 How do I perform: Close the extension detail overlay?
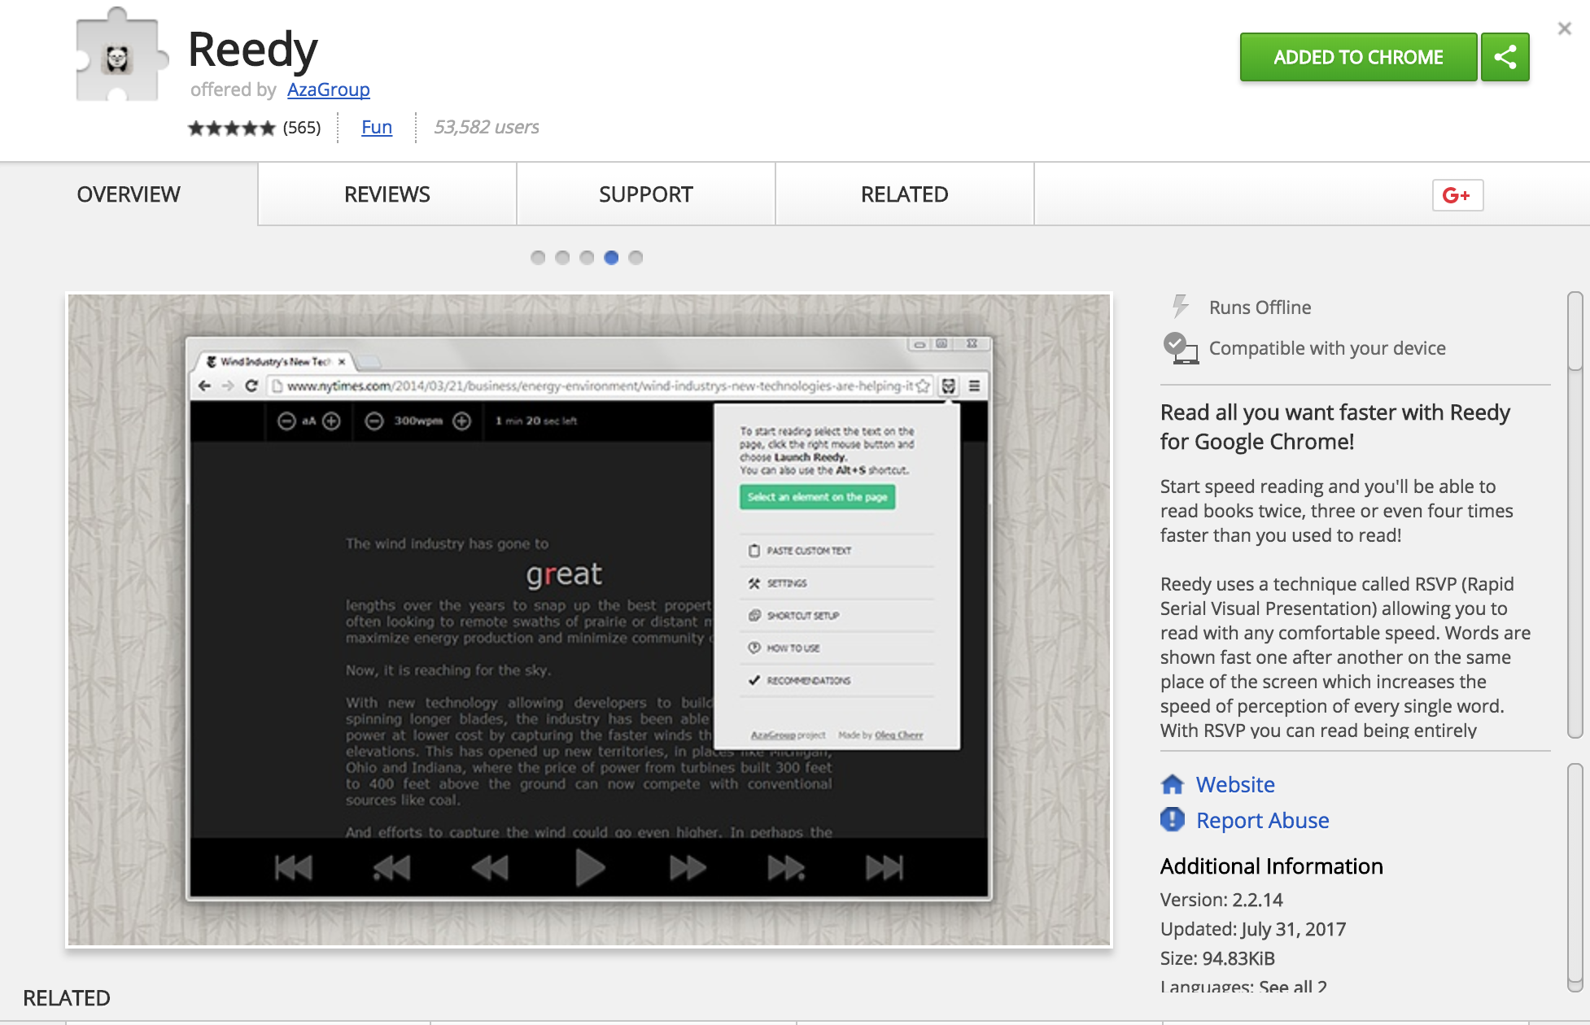[1564, 28]
